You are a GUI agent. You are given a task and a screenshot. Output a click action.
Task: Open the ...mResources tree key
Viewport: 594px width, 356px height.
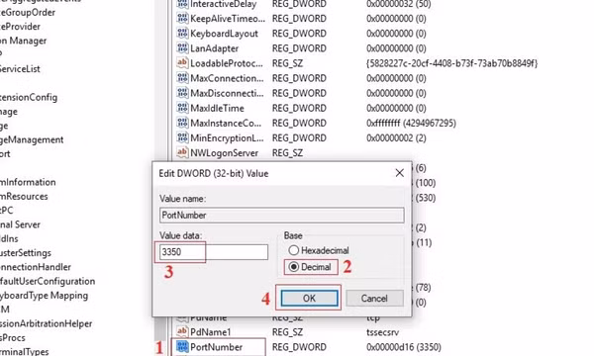click(x=24, y=196)
